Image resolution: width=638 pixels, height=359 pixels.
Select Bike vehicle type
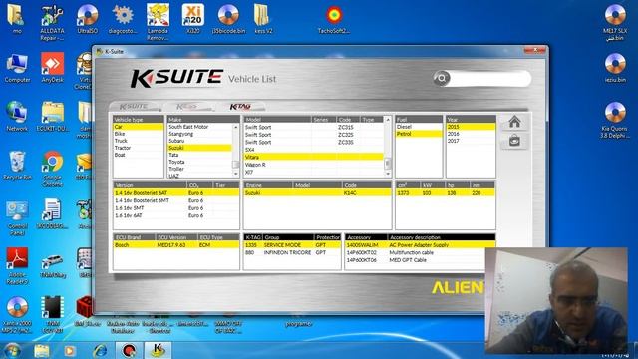point(139,134)
